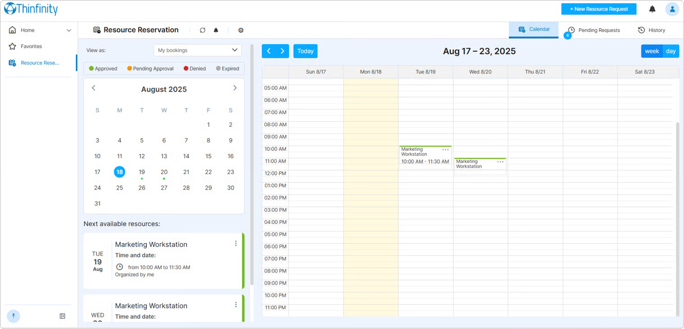
Task: Show previous month in mini calendar
Action: pos(94,88)
